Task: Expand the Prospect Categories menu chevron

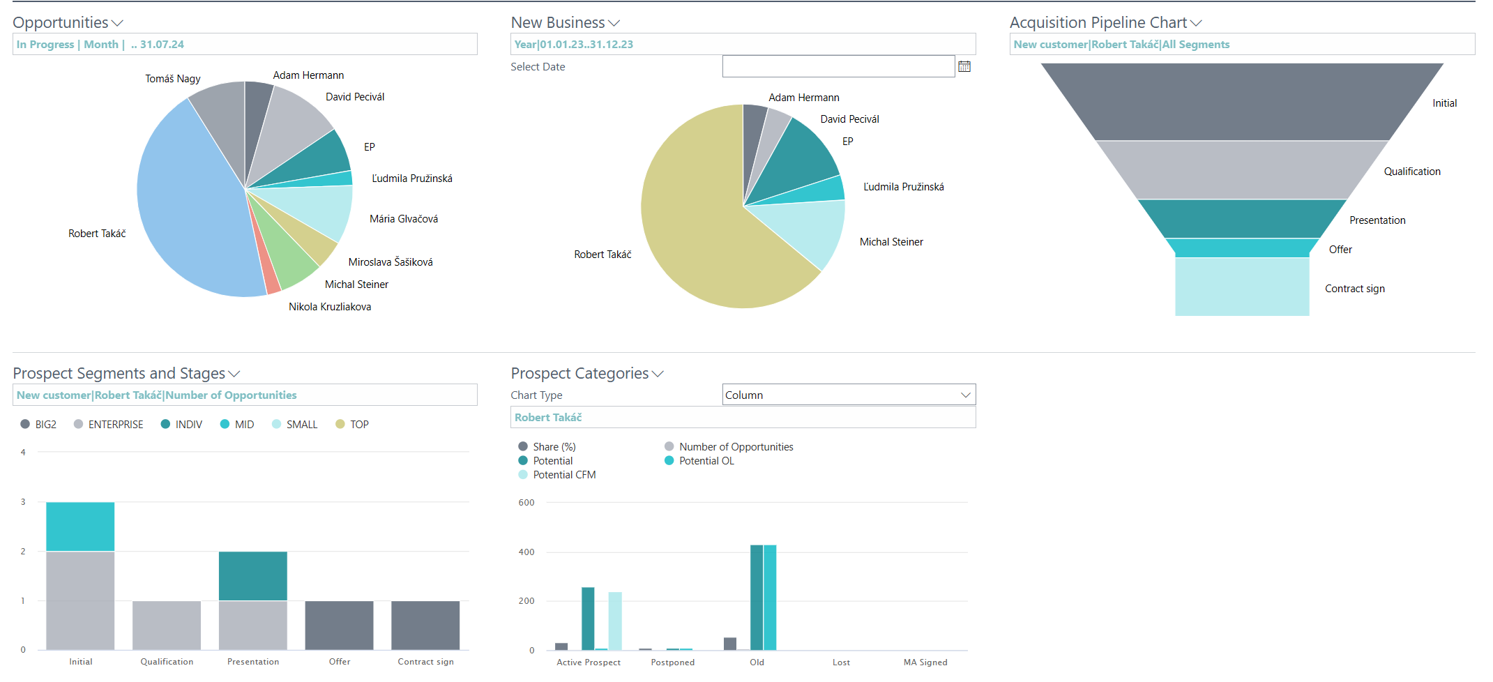Action: click(x=658, y=374)
